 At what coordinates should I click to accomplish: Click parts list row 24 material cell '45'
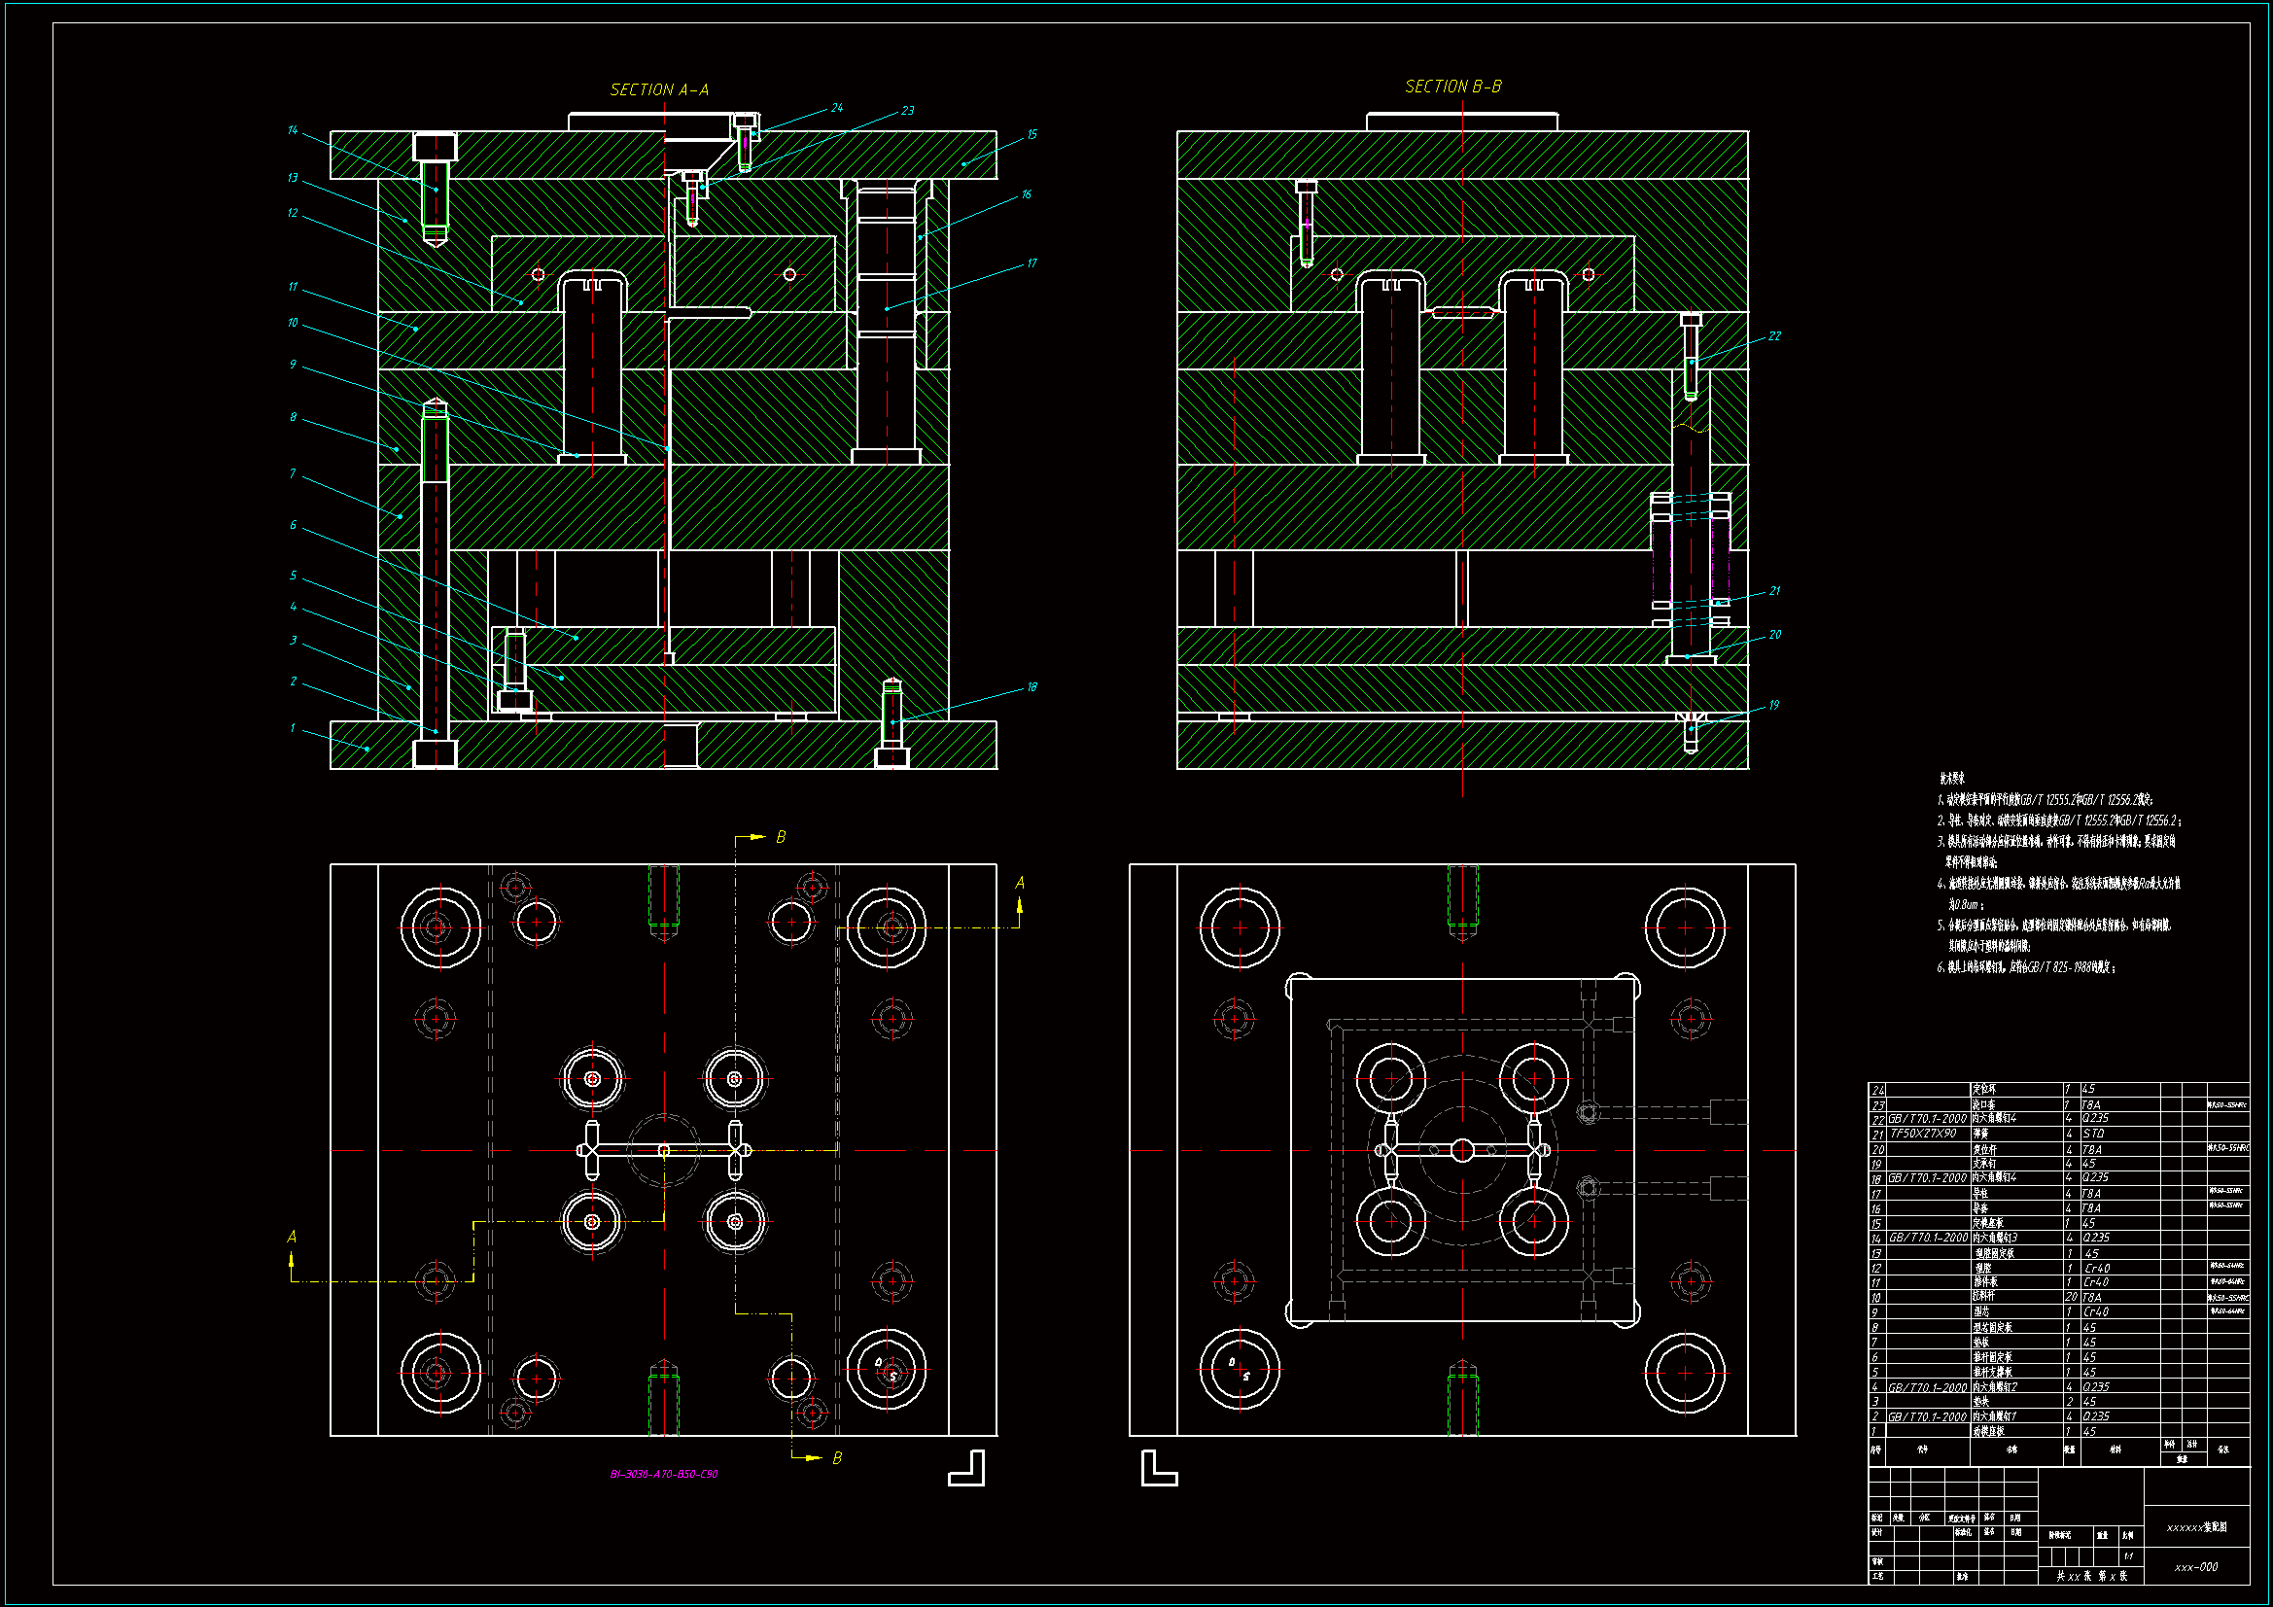[2089, 1089]
